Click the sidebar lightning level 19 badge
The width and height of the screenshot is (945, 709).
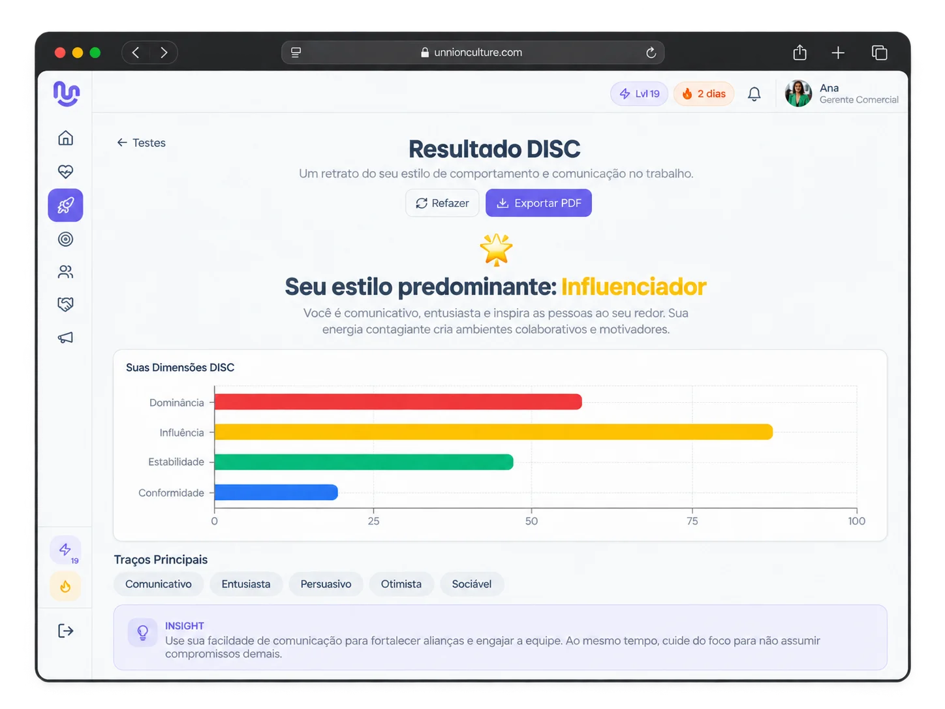tap(66, 551)
